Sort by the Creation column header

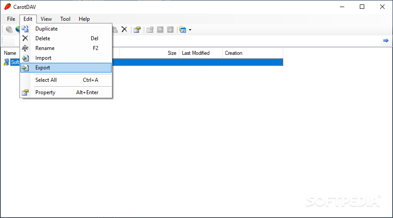click(253, 53)
